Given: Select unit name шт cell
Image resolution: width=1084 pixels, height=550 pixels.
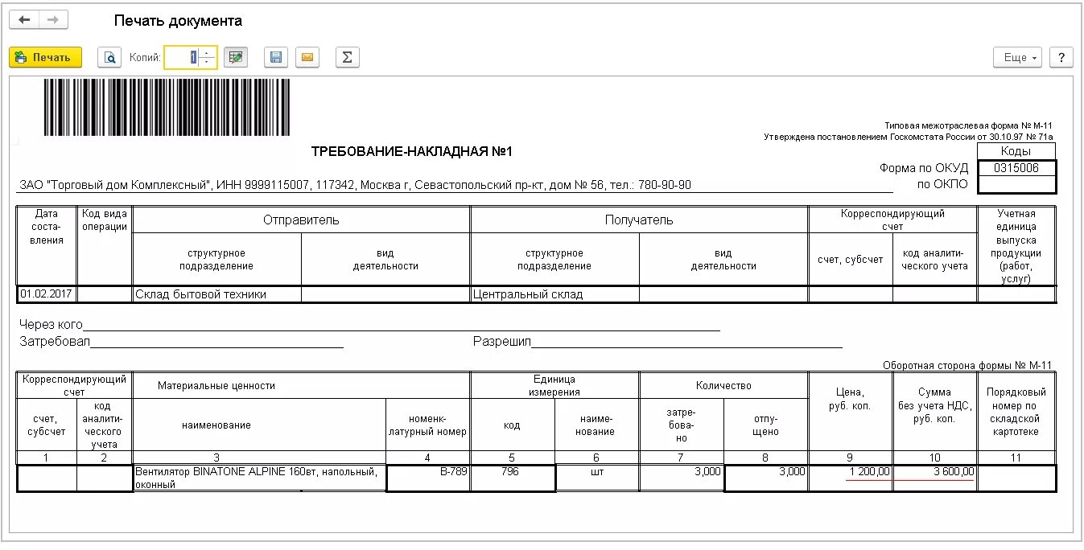Looking at the screenshot, I should click(x=597, y=478).
